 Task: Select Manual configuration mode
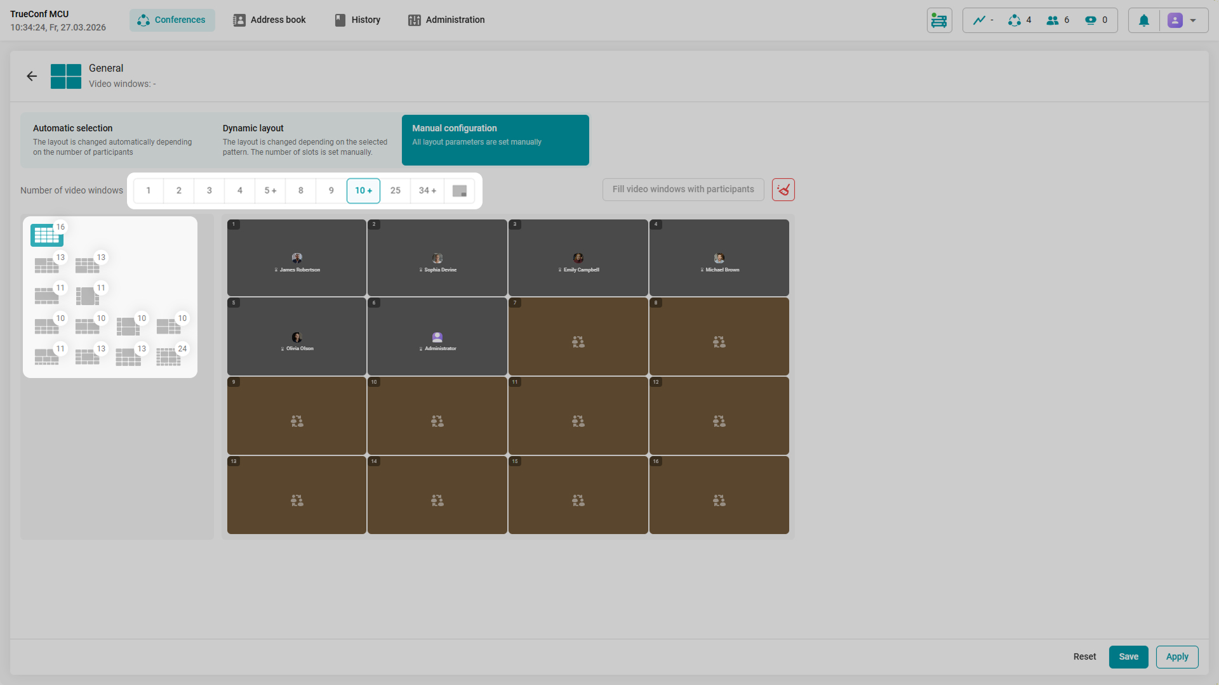[x=495, y=140]
